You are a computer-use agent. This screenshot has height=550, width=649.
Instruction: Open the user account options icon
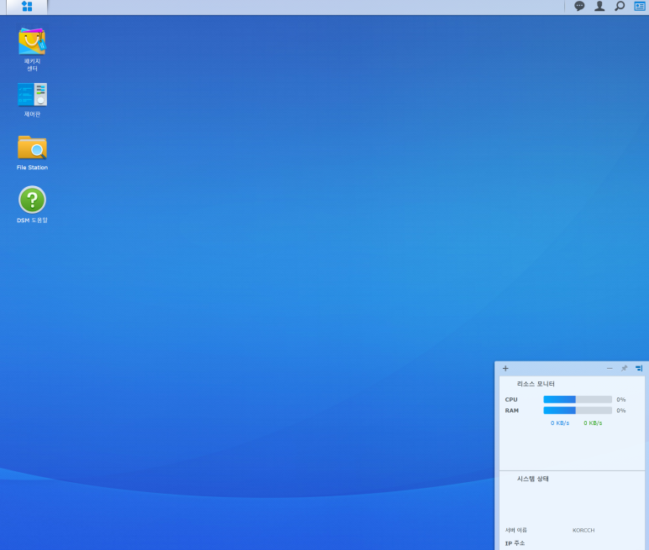click(599, 6)
